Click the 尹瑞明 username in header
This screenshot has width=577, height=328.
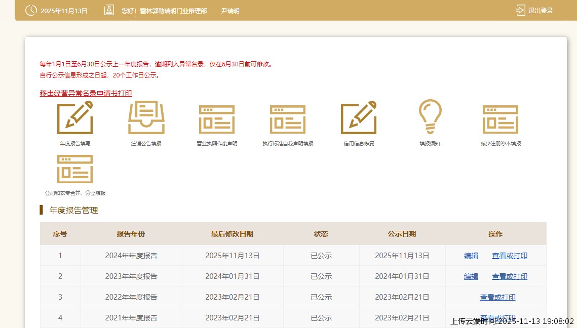tap(230, 11)
